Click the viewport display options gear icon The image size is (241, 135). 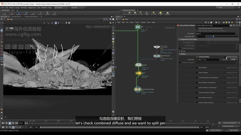tap(110, 23)
